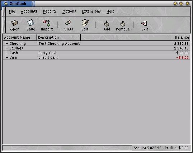The width and height of the screenshot is (193, 153).
Task: Open the window menu button in title bar
Action: (x=6, y=4)
